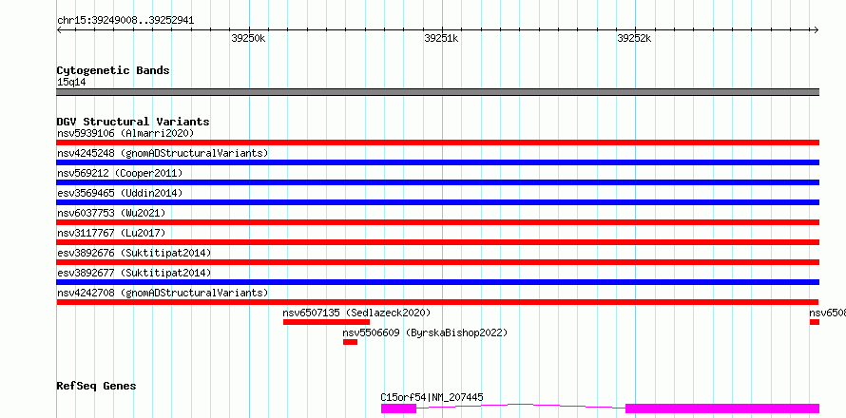Click the nsv4242708 (gnomADStructuralVariants) label

163,293
